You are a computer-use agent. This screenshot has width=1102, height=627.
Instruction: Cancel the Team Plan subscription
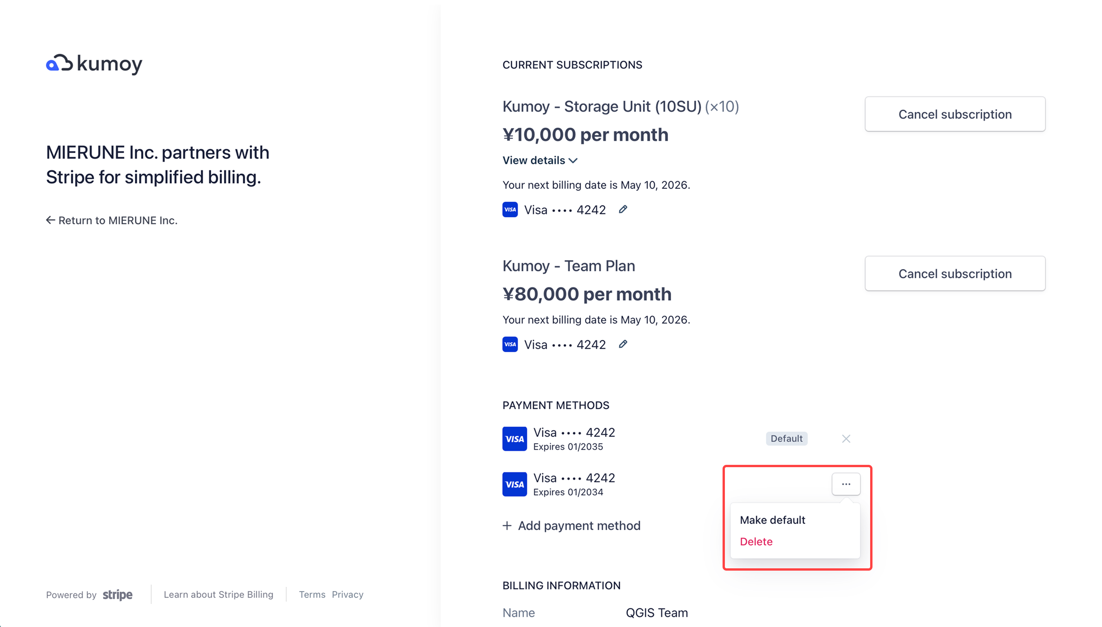click(955, 273)
